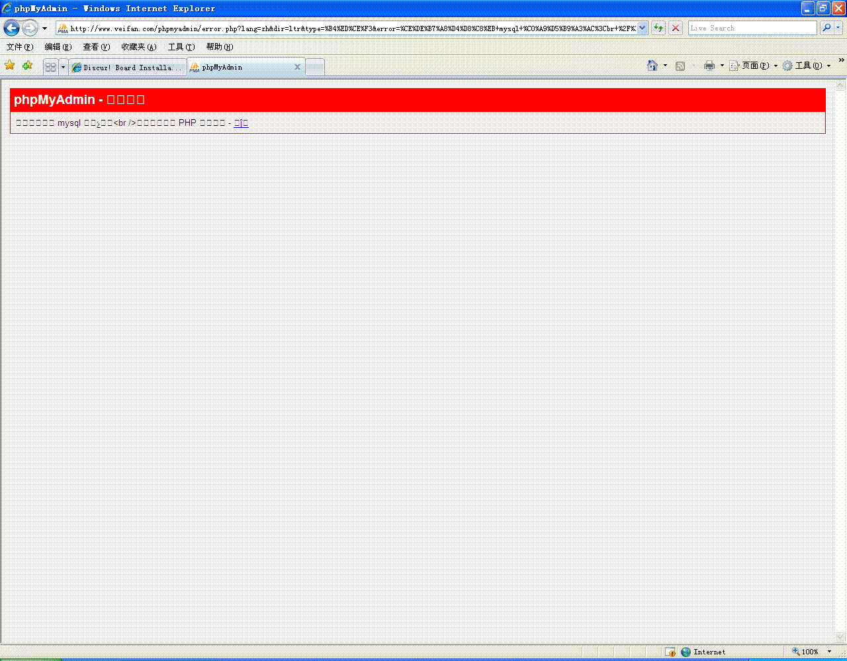Image resolution: width=847 pixels, height=661 pixels.
Task: Open the 工具(T) menu in menu bar
Action: tap(181, 47)
